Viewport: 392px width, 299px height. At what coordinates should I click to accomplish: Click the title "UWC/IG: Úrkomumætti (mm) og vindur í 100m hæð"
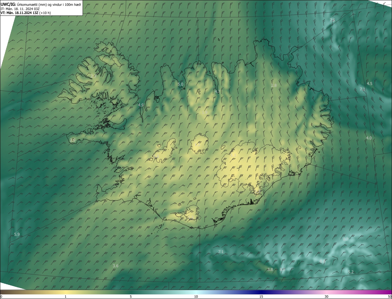(x=41, y=4)
